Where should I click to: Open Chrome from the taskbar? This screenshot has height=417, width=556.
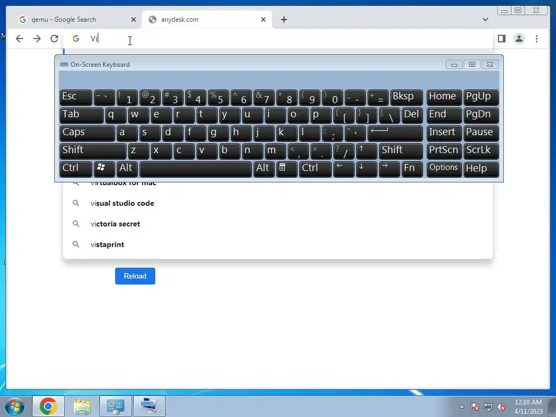(48, 406)
